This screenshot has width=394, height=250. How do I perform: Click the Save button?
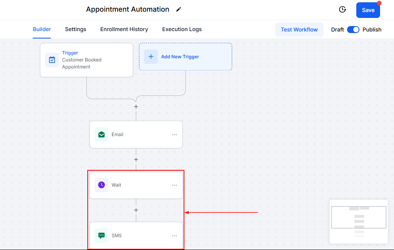(368, 10)
